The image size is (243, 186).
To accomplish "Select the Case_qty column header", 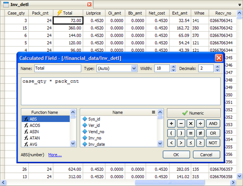I will (16, 13).
